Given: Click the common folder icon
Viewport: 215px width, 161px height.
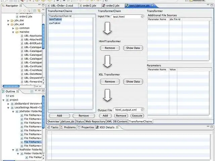Looking at the screenshot, I should [17, 28].
